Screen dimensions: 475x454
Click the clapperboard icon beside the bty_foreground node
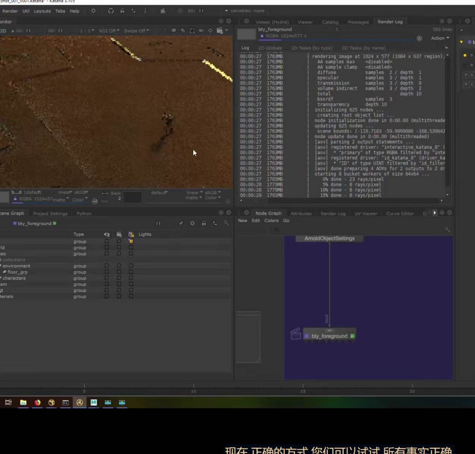coord(295,334)
